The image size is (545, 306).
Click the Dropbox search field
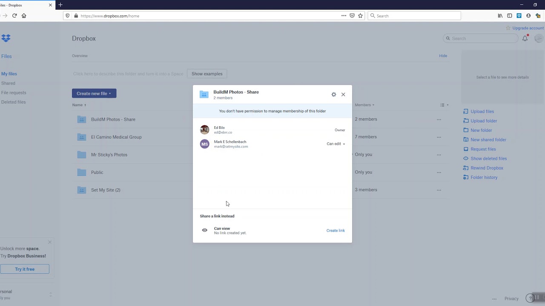[481, 38]
